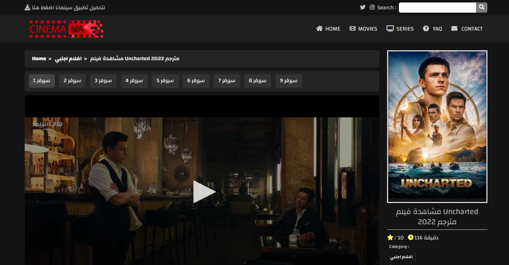Open FAQ question mark icon
The image size is (509, 265).
point(426,28)
